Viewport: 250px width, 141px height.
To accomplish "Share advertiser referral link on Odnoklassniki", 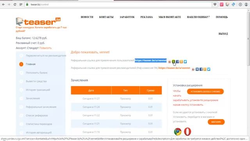I will [x=205, y=69].
